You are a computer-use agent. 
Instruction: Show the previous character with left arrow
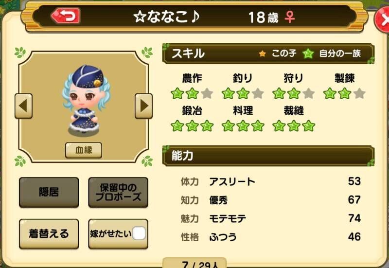(23, 106)
